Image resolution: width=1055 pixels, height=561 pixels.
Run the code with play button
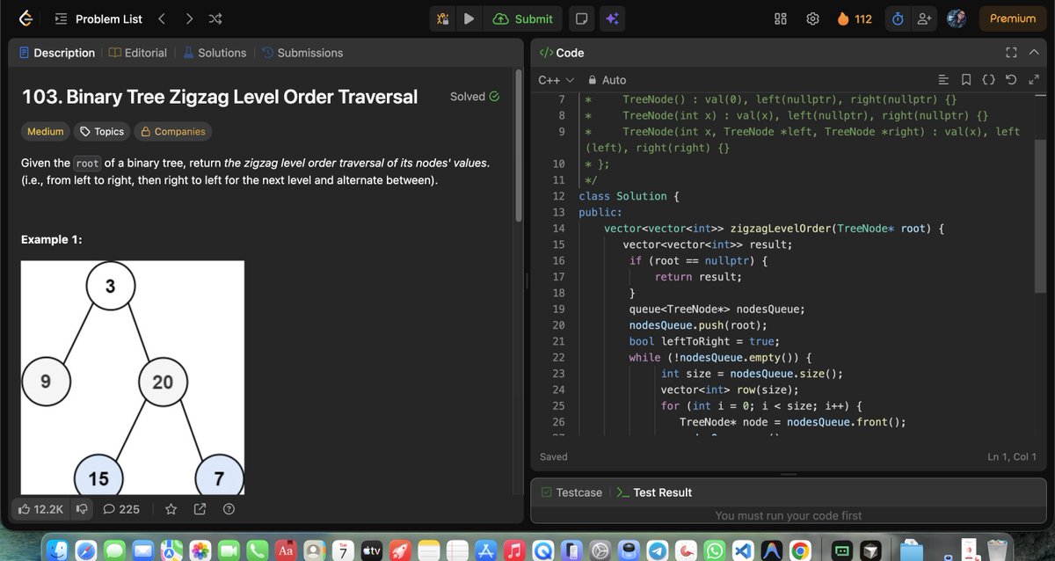point(469,18)
